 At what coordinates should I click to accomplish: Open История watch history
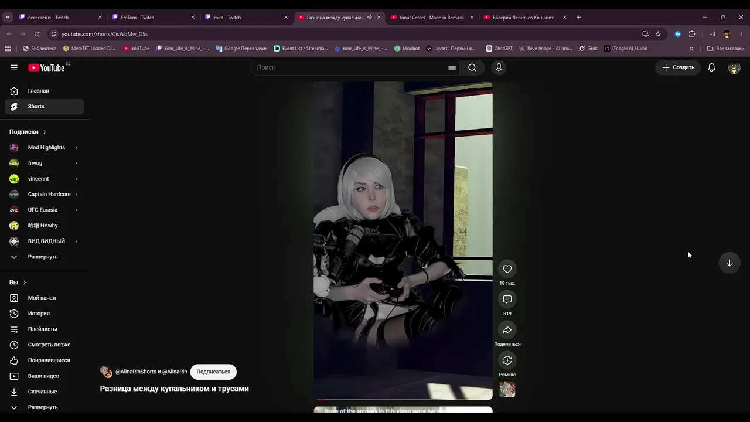pos(45,314)
